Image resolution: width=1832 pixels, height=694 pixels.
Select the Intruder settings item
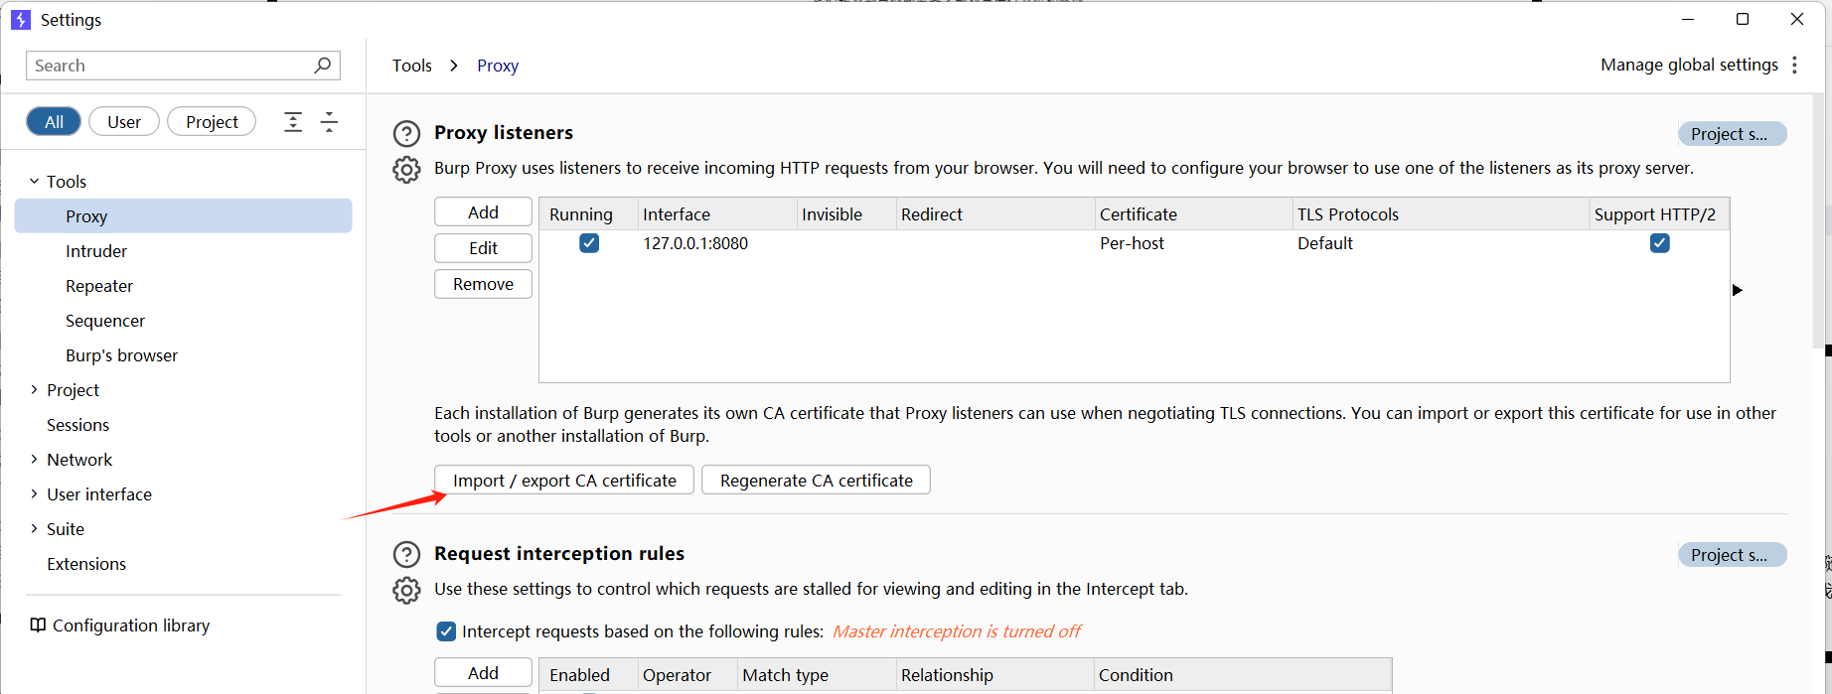(96, 251)
